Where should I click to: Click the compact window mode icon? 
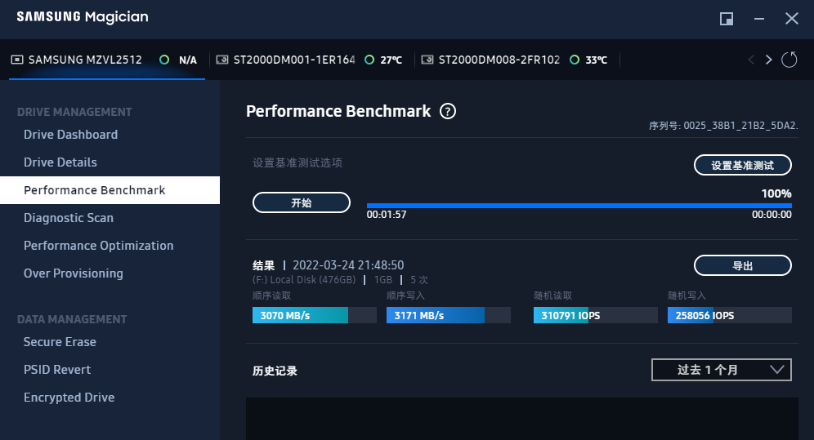click(726, 18)
